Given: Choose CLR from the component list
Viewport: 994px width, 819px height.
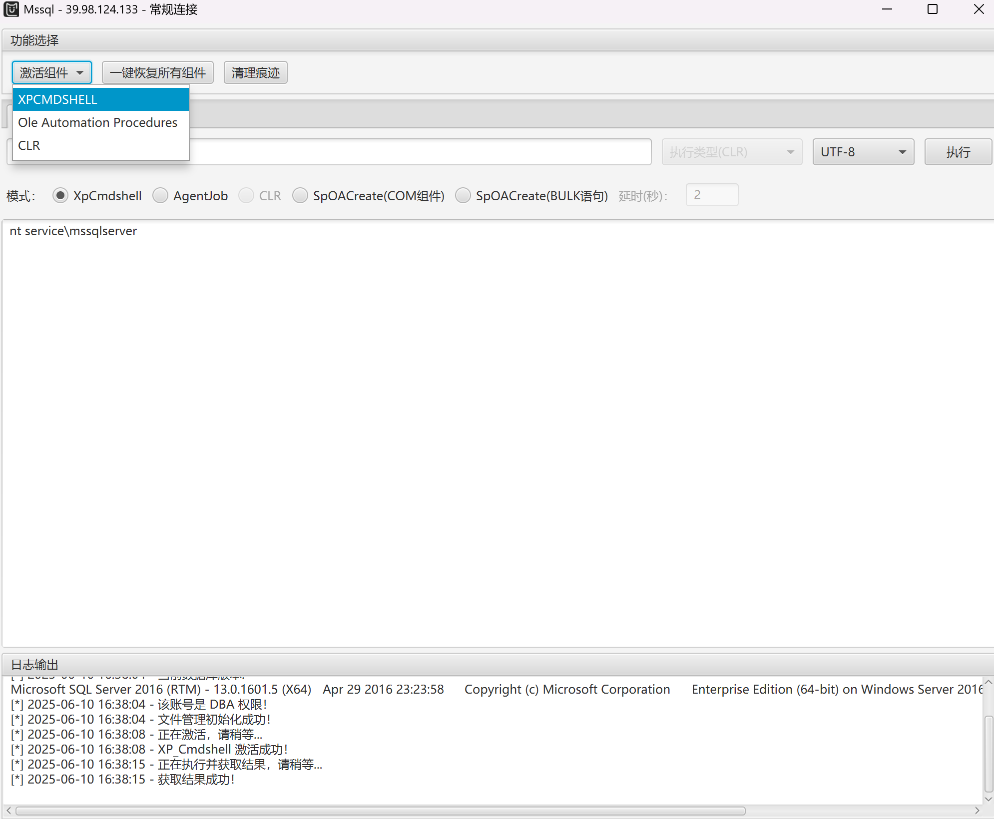Looking at the screenshot, I should pos(100,145).
